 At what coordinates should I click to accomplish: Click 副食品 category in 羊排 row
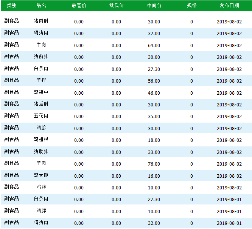(x=12, y=80)
